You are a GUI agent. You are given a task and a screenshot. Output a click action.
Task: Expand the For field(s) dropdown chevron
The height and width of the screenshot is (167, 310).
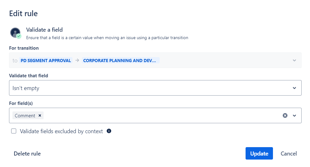tap(294, 115)
